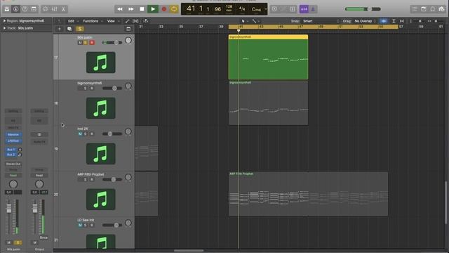
Task: Click the 90s justin pan knob
Action: coord(128,41)
